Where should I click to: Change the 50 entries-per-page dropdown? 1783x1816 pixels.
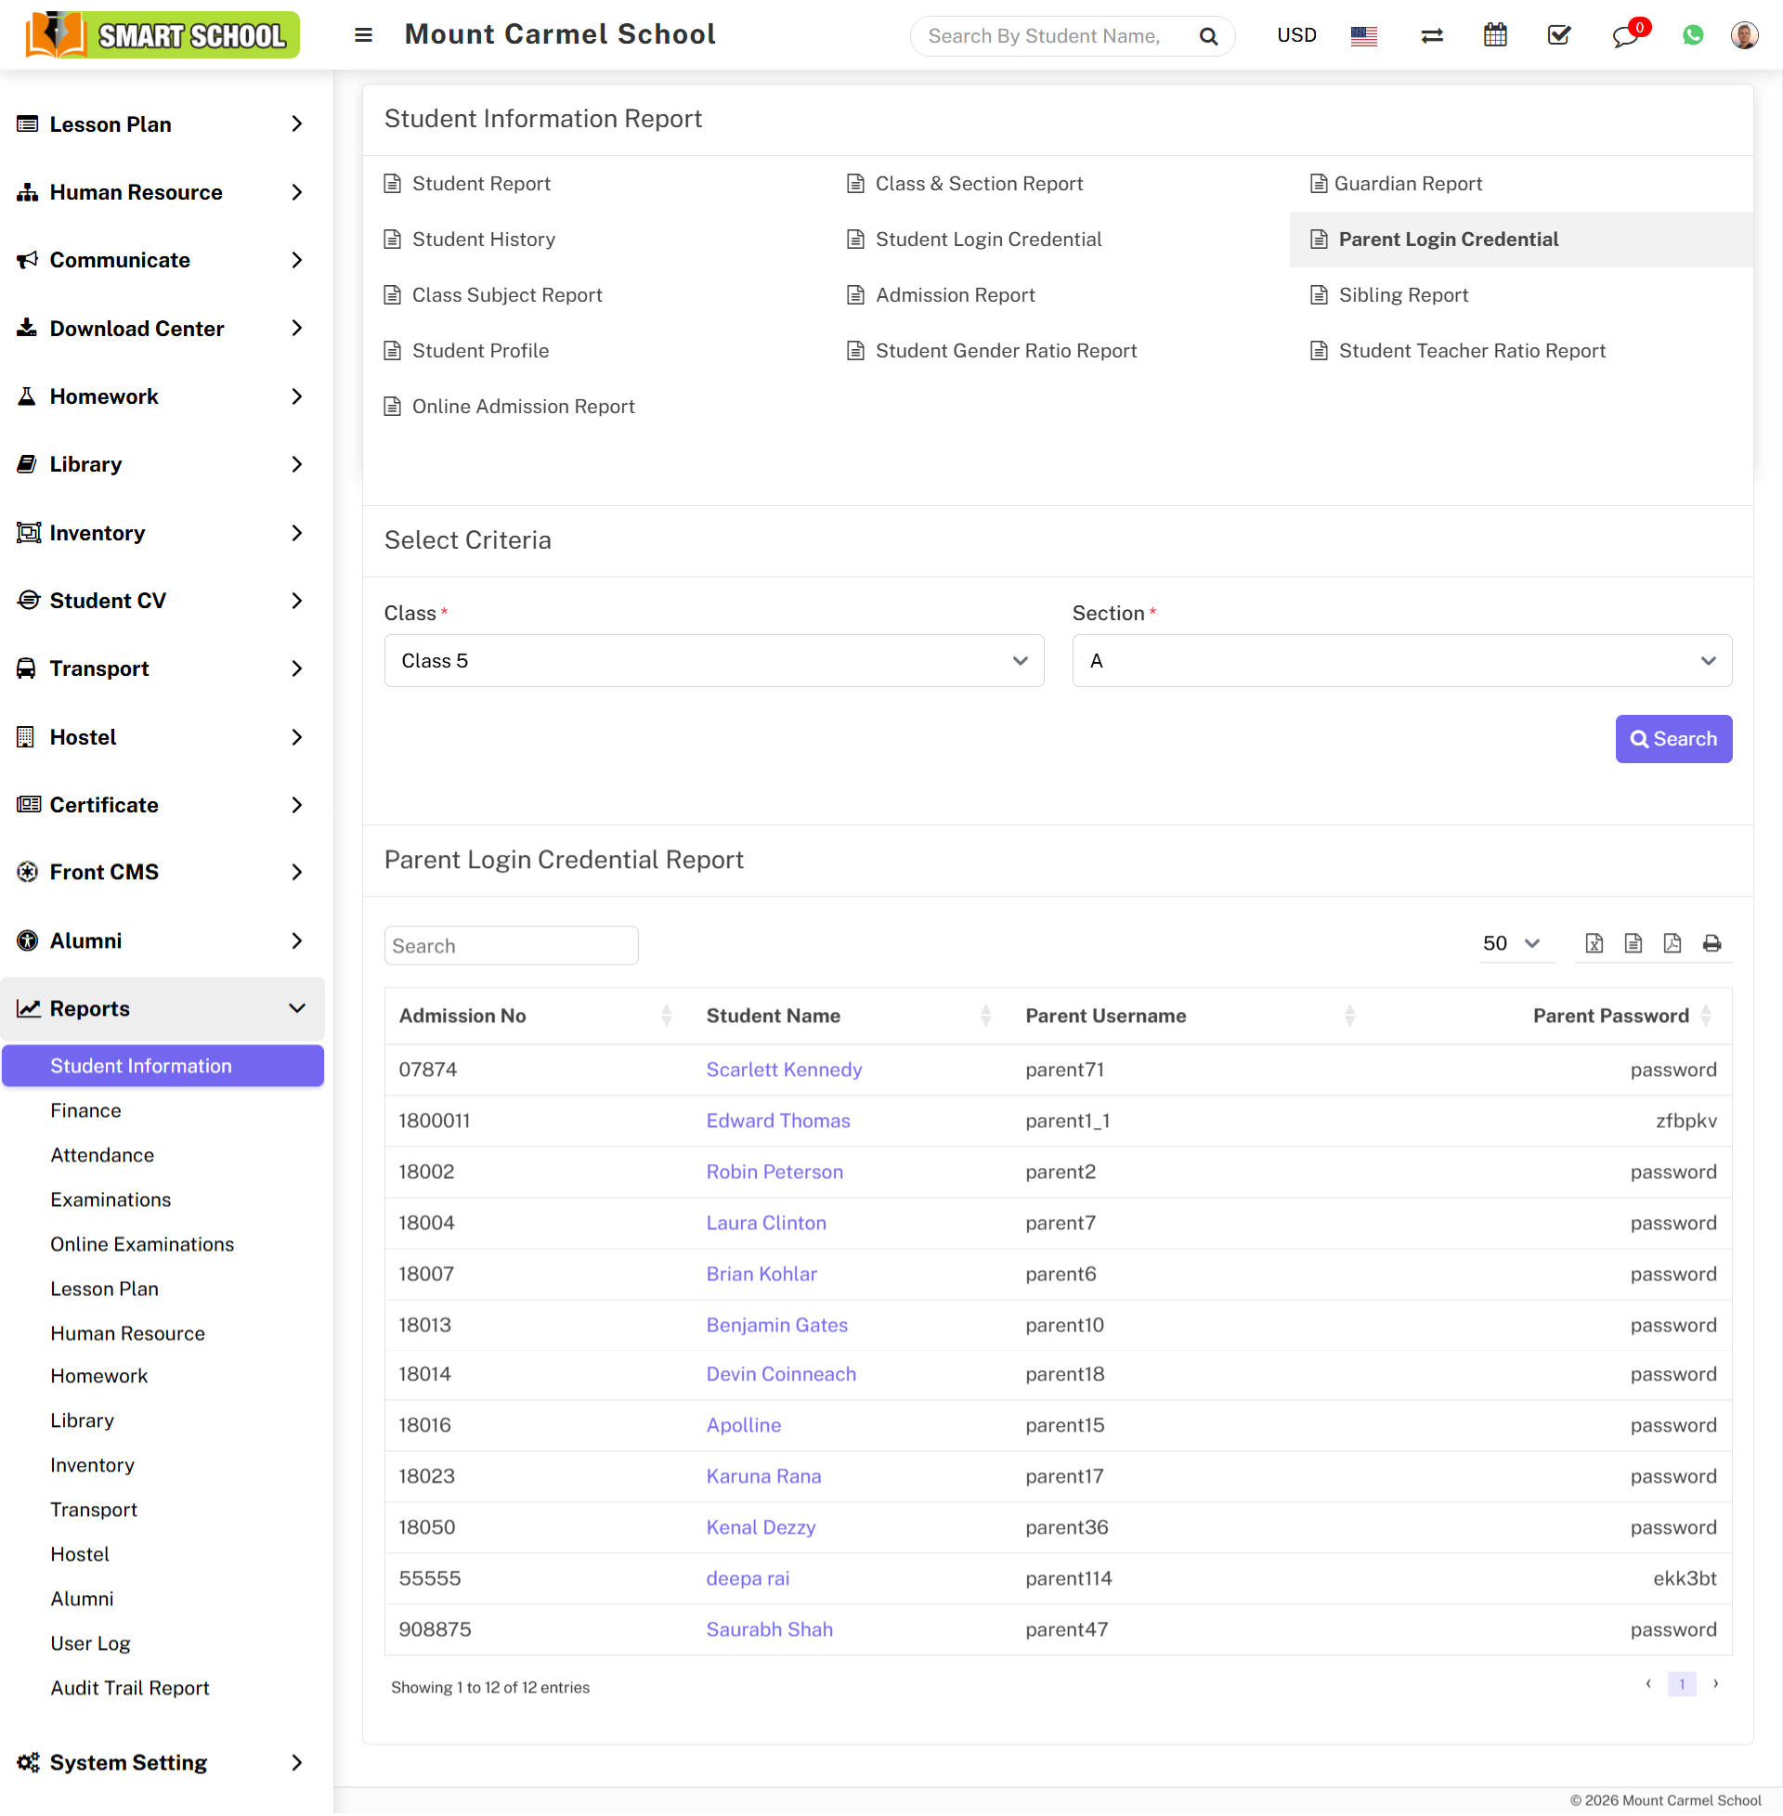pos(1510,943)
